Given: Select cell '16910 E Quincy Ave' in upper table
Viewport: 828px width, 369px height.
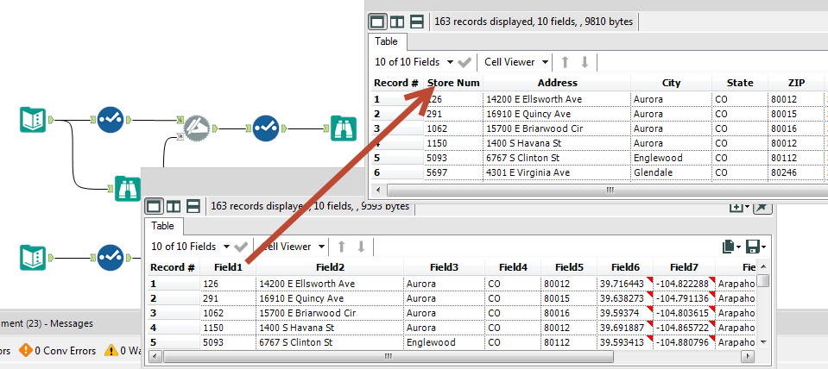Looking at the screenshot, I should 557,114.
